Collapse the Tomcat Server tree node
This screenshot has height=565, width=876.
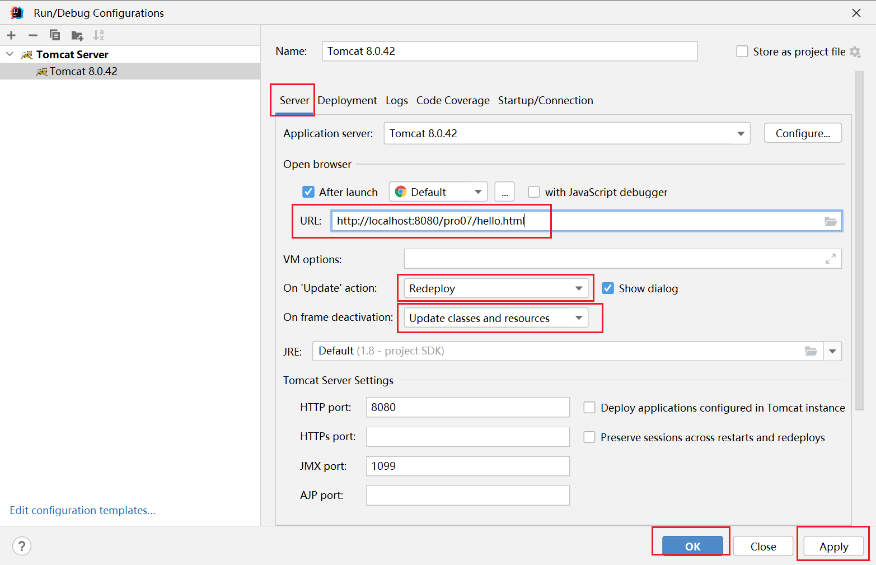[x=10, y=54]
